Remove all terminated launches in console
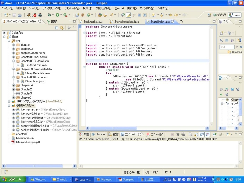This screenshot has height=183, width=244. tap(184, 134)
